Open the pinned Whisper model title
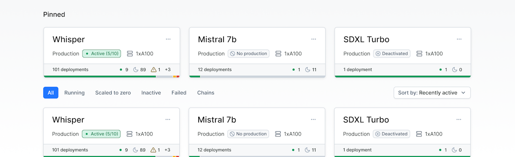 tap(68, 39)
